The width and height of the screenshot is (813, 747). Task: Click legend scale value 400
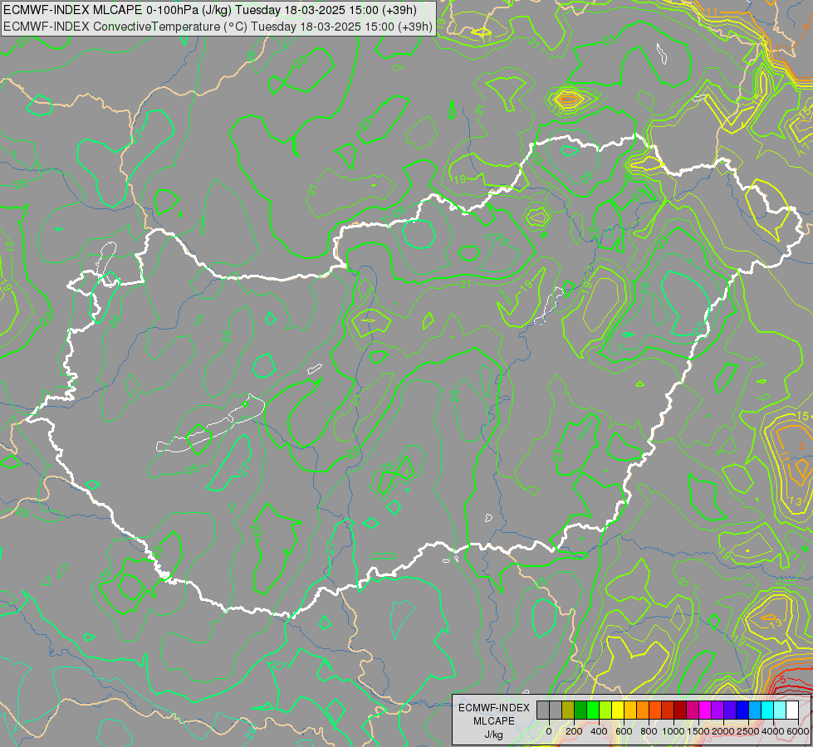pos(599,731)
